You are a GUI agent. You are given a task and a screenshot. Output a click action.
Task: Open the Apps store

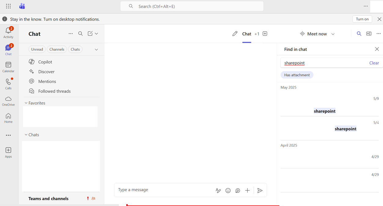tap(8, 153)
